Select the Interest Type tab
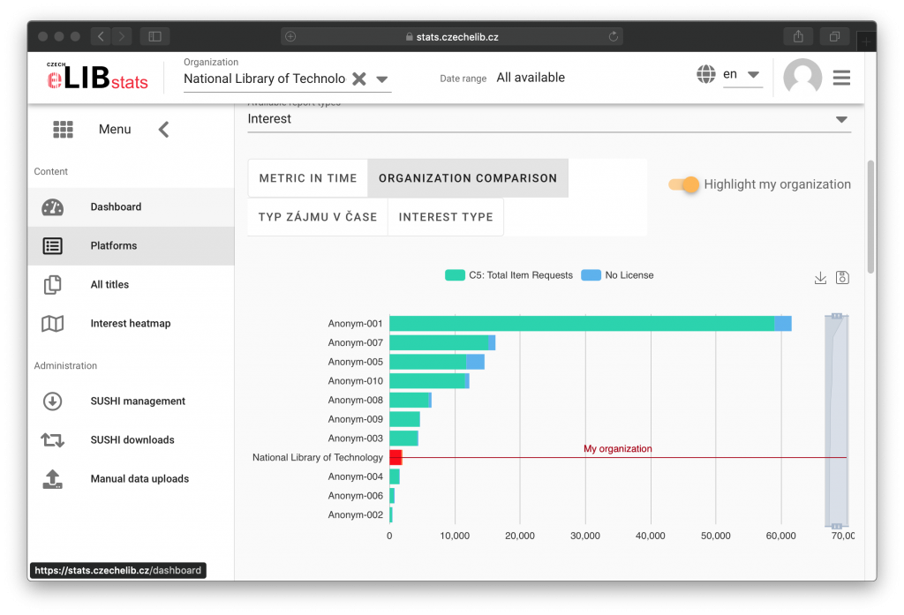 pyautogui.click(x=446, y=217)
